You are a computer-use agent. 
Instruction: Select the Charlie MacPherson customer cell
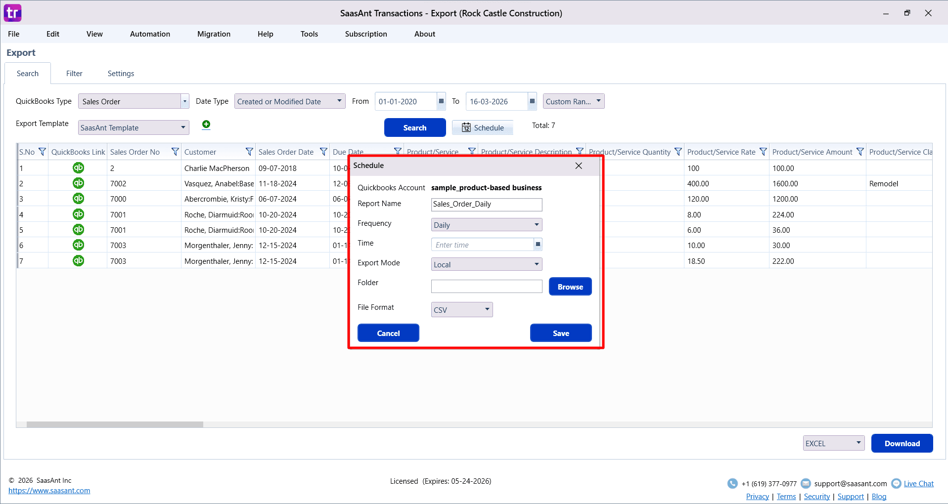[218, 168]
